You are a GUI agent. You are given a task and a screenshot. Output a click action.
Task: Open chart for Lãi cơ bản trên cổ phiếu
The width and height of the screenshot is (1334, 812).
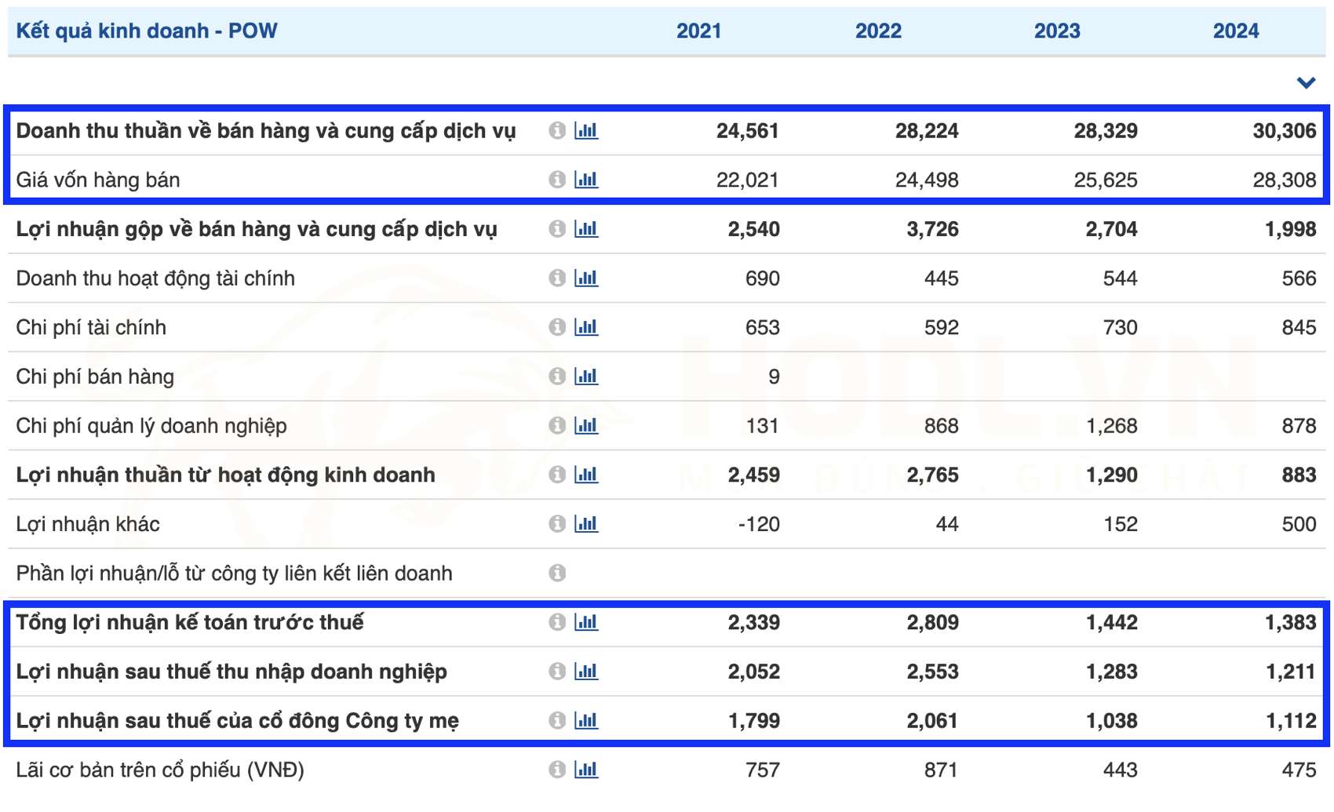coord(586,770)
